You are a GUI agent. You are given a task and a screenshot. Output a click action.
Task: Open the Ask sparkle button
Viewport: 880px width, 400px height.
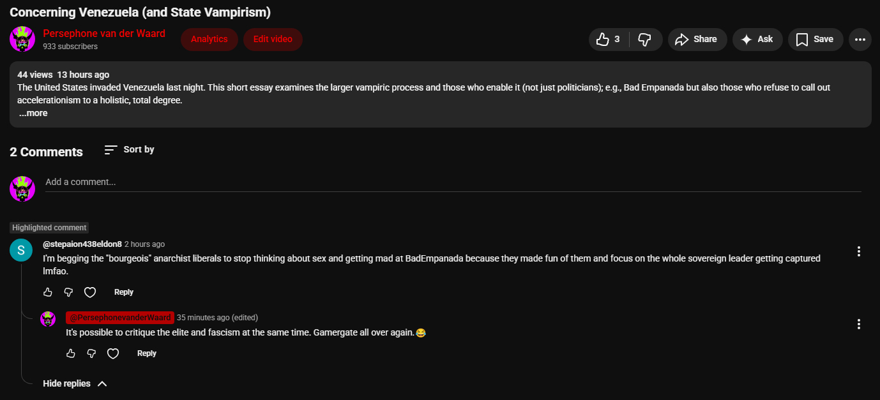pyautogui.click(x=757, y=40)
